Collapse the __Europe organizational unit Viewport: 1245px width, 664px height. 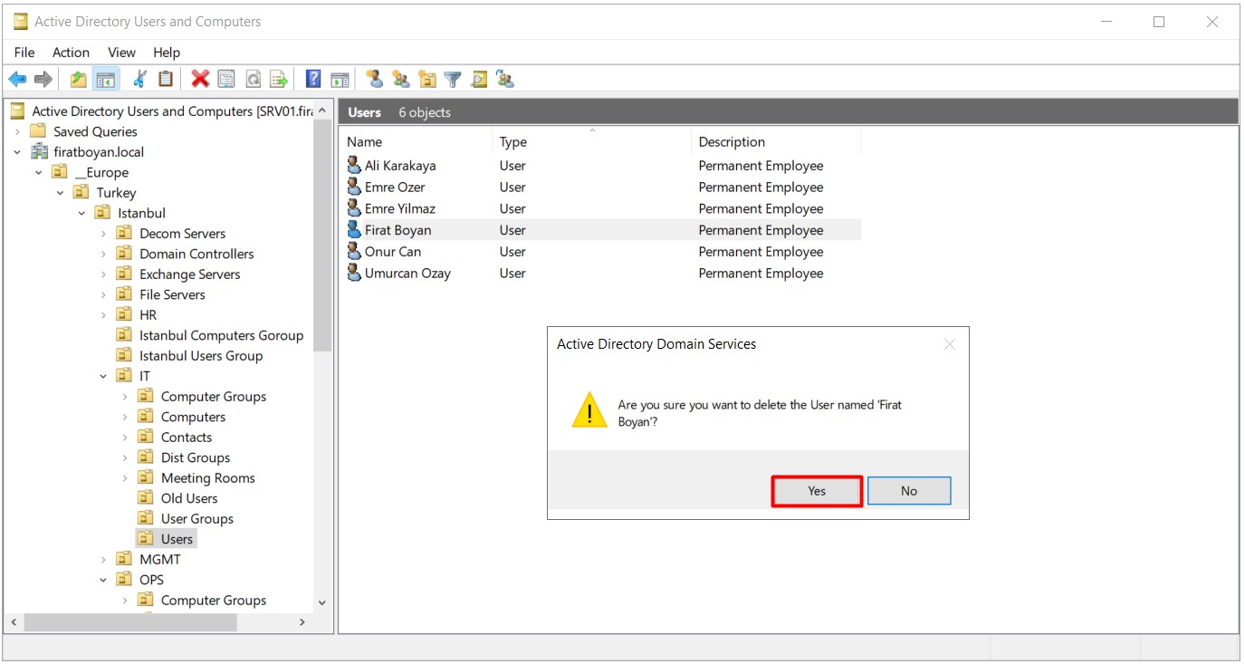point(39,172)
